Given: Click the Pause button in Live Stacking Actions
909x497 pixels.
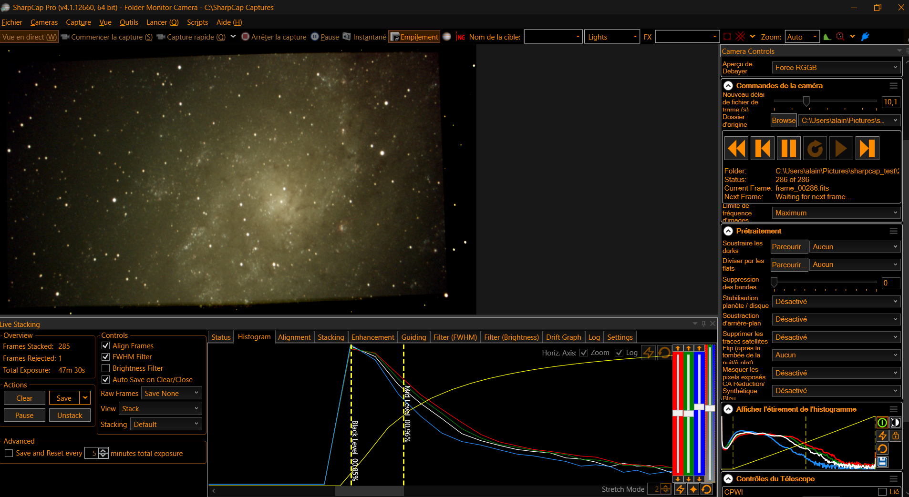Looking at the screenshot, I should pos(24,415).
